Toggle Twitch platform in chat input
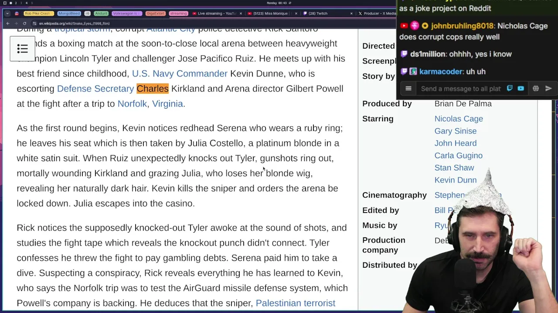Screen dimensions: 558x313 510,89
